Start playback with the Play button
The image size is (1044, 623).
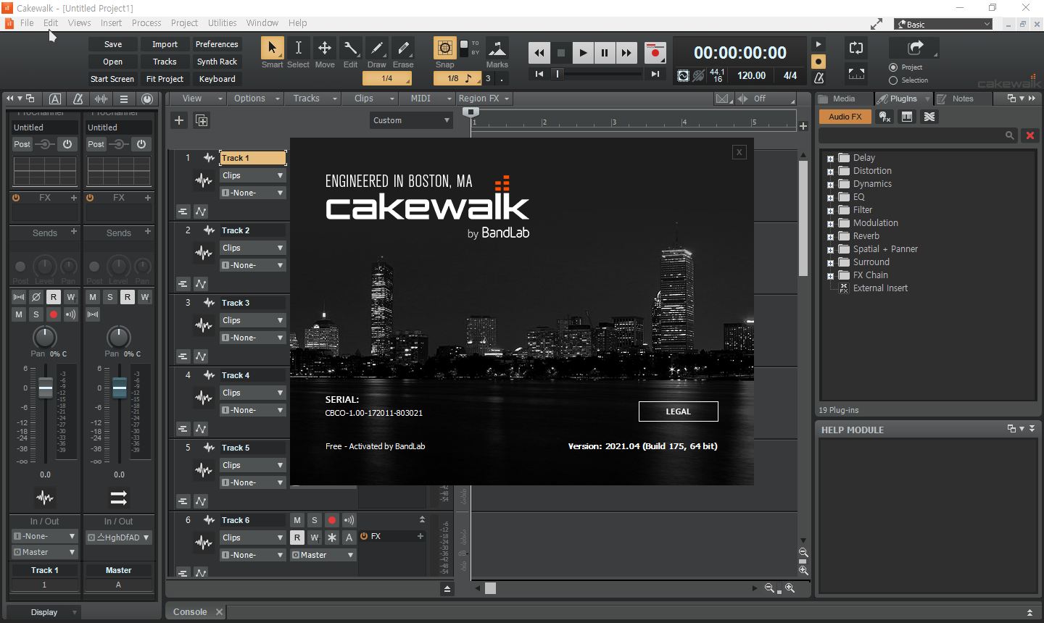pos(583,53)
